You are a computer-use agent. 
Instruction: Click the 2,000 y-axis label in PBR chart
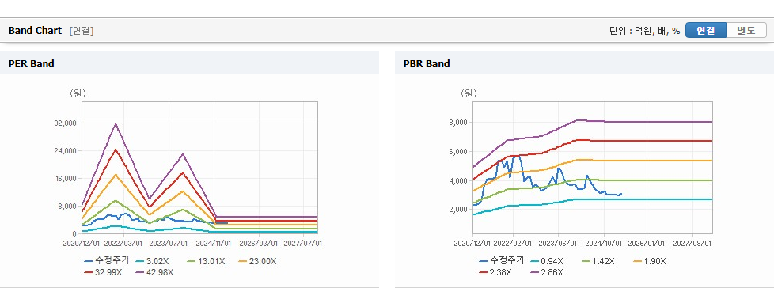click(459, 210)
